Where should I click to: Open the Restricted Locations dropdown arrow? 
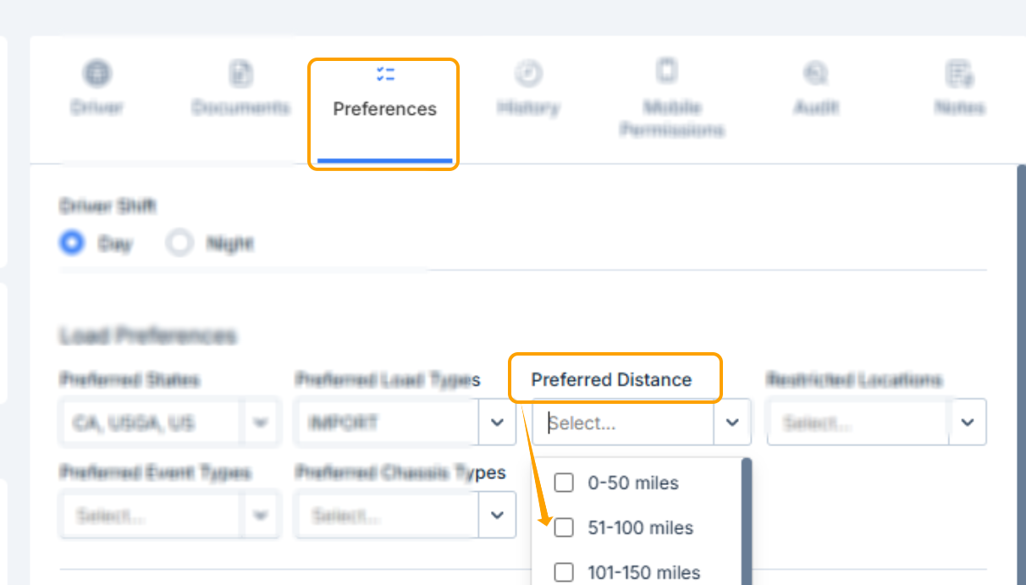tap(968, 422)
